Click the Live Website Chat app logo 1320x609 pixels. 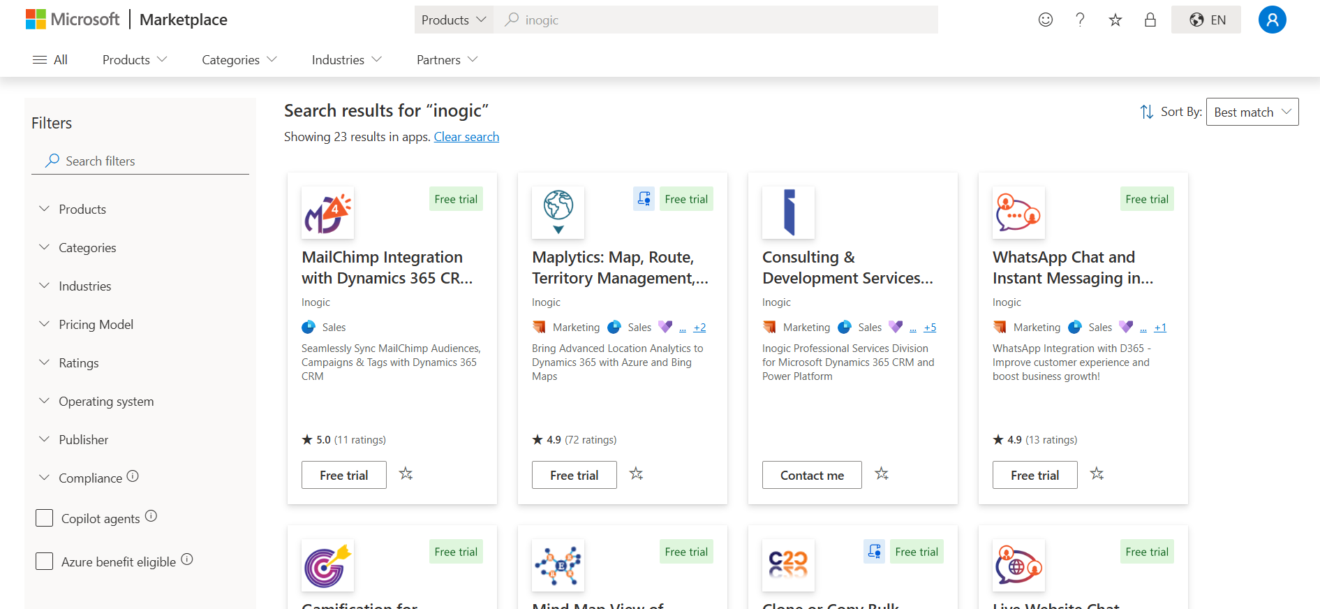(x=1018, y=566)
